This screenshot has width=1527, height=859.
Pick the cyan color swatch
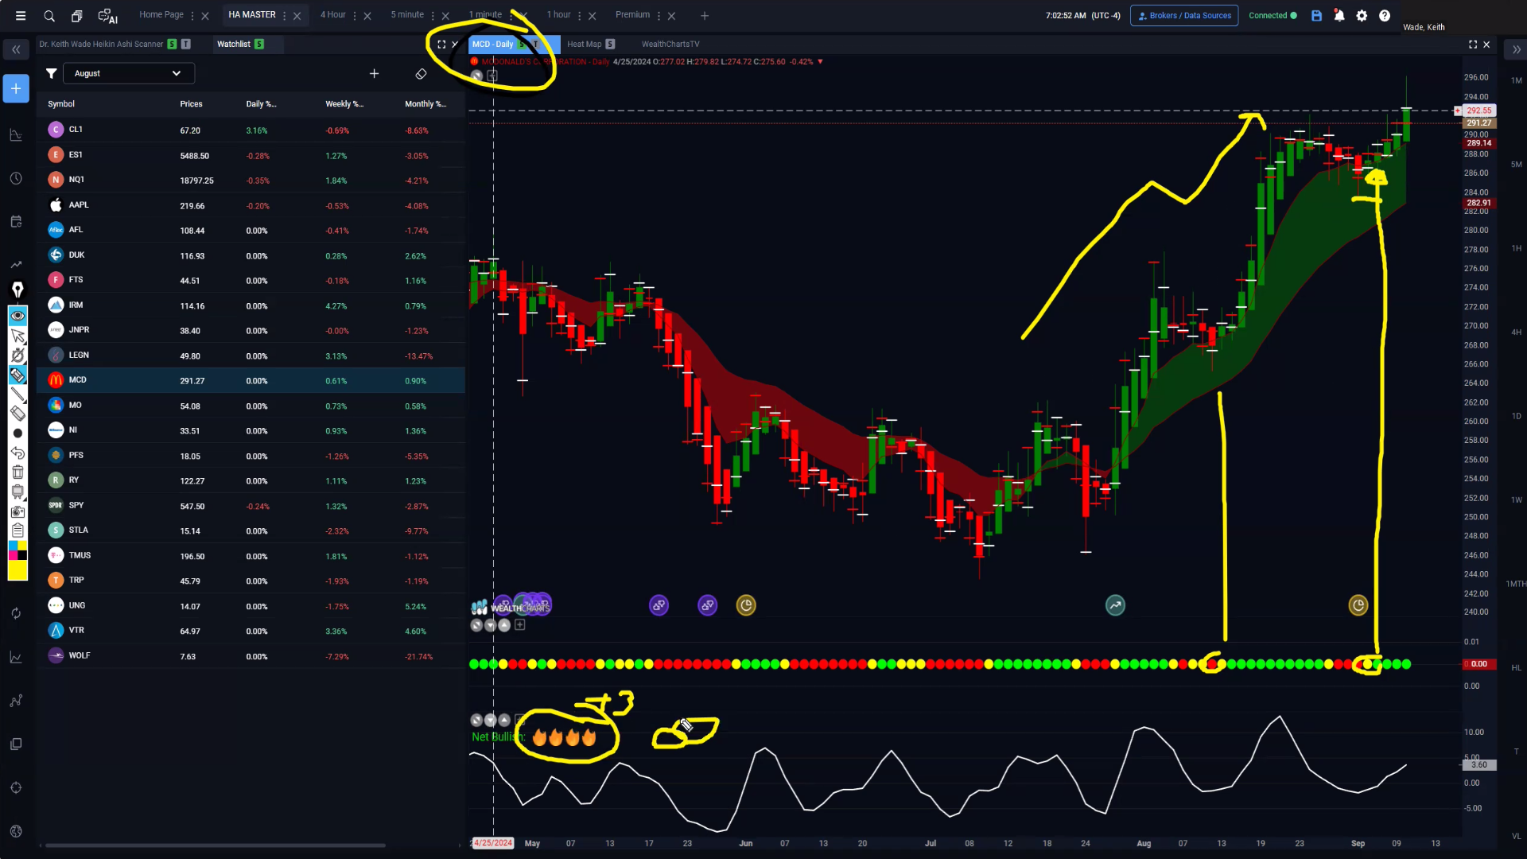pos(13,546)
